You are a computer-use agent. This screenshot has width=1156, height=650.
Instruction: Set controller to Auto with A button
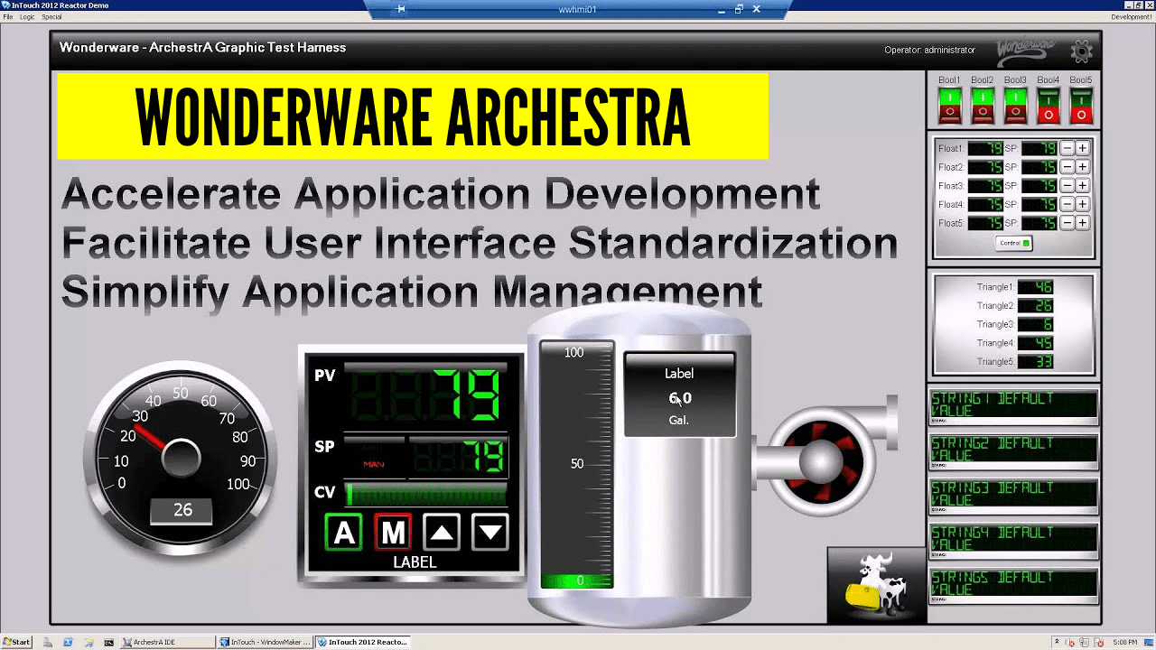[344, 533]
